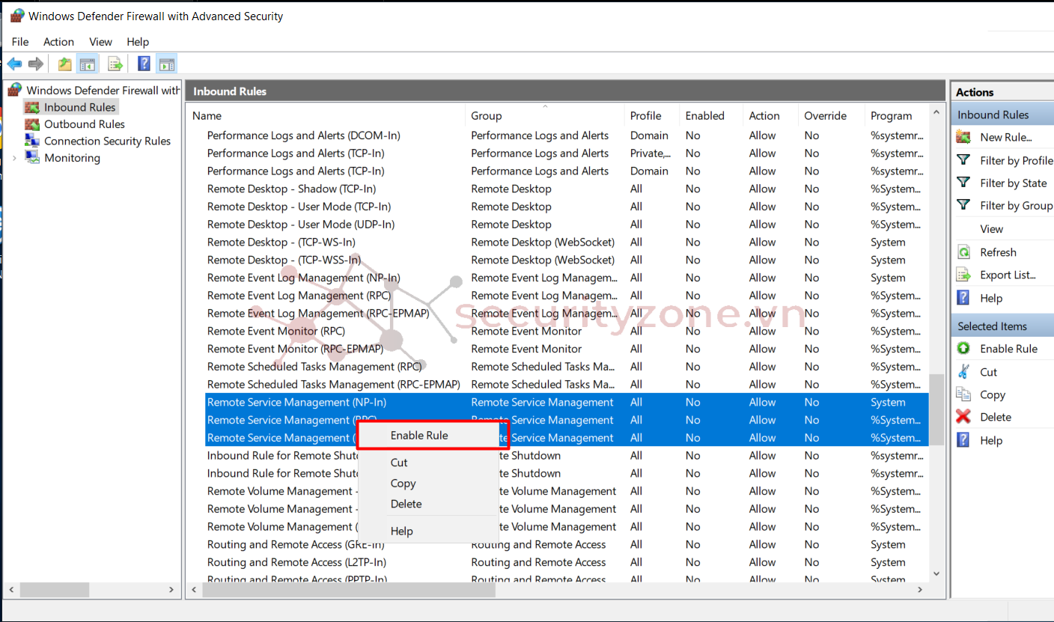1054x622 pixels.
Task: Click the Help icon below Export List
Action: (x=964, y=298)
